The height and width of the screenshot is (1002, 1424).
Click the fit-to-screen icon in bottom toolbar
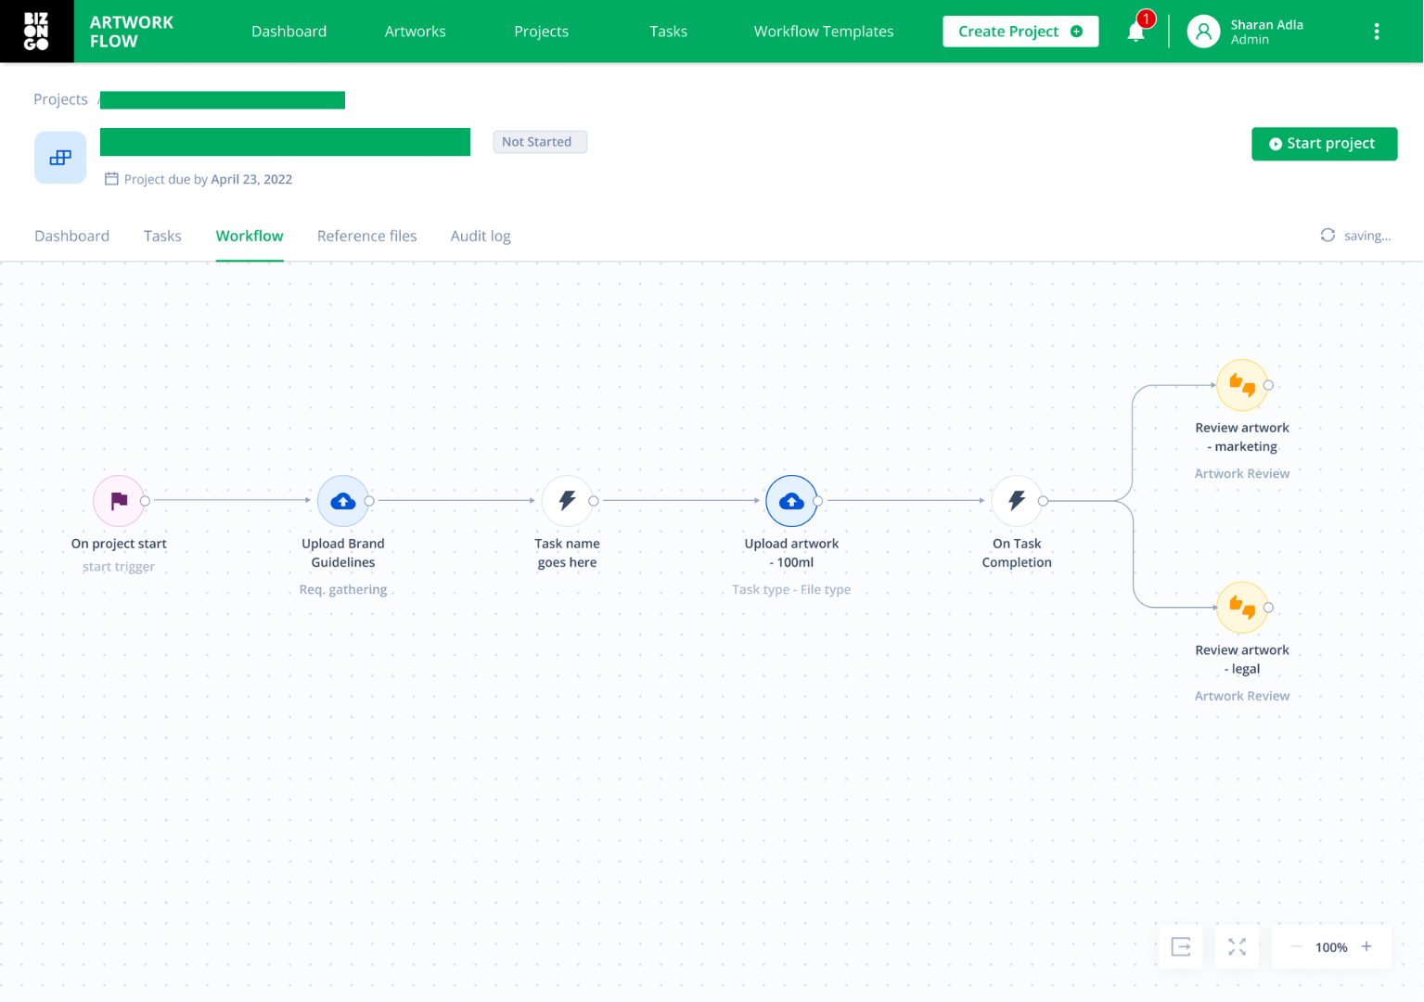[x=1237, y=946]
